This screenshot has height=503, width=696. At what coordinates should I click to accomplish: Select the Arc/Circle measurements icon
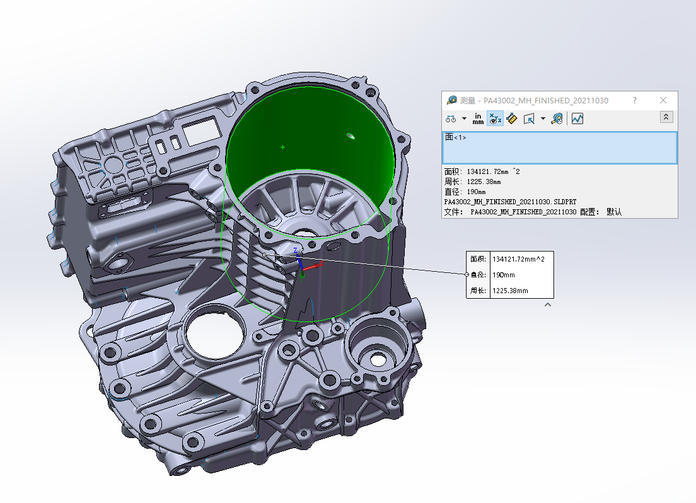coord(451,119)
